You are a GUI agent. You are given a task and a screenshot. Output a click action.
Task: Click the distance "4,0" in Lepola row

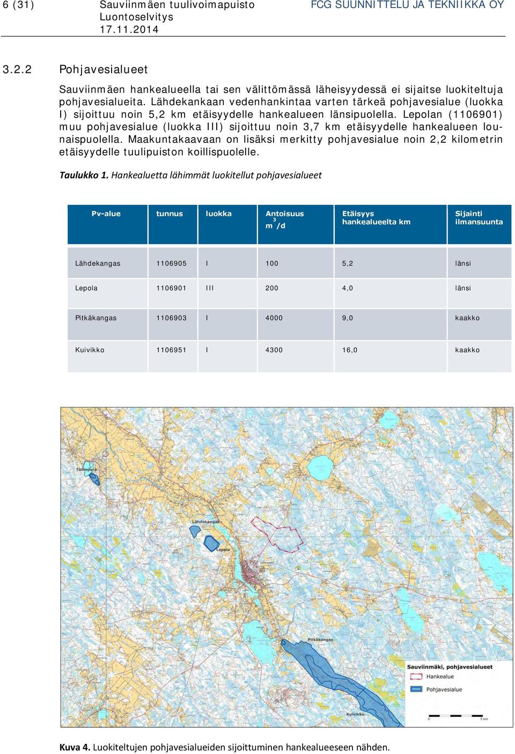[x=348, y=288]
